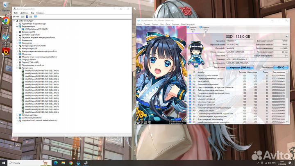
Task: Open Google Chrome from the taskbar
Action: [71, 163]
